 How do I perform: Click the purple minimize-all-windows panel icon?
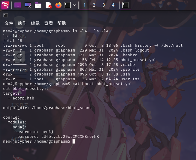[x=18, y=5]
